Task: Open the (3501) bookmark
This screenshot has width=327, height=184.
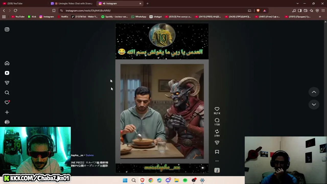Action: click(297, 17)
